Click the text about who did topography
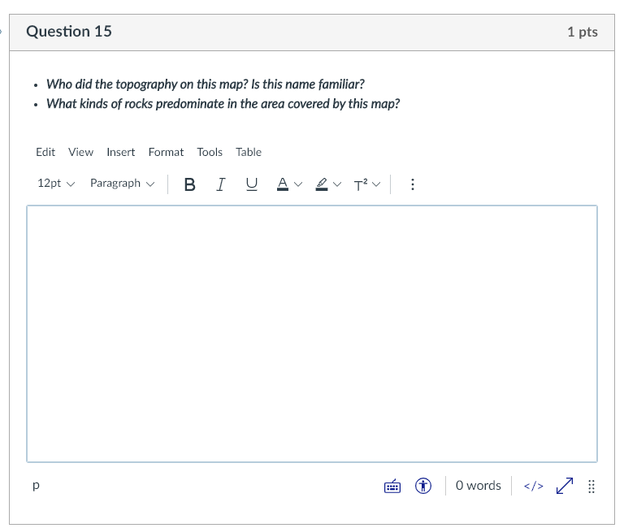Viewport: 624px width, 528px height. [x=206, y=84]
